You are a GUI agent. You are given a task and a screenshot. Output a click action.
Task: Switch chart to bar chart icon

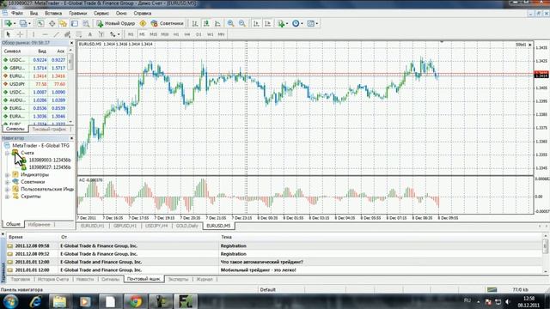(x=195, y=23)
